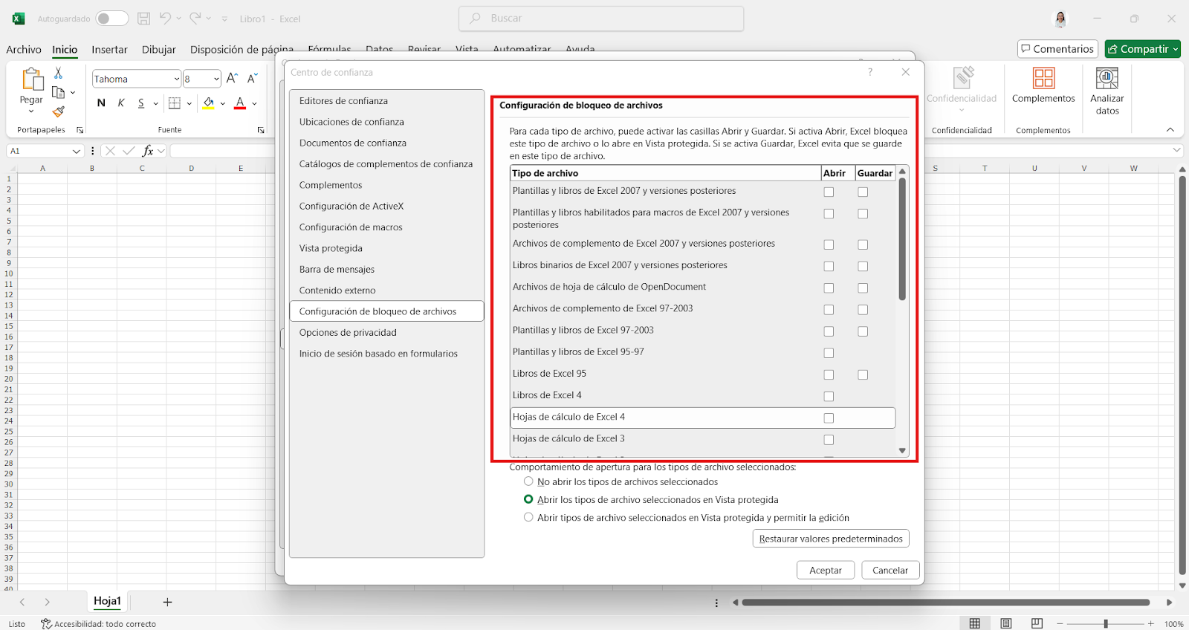The image size is (1189, 630).
Task: Open the Insertar ribbon tab
Action: (109, 50)
